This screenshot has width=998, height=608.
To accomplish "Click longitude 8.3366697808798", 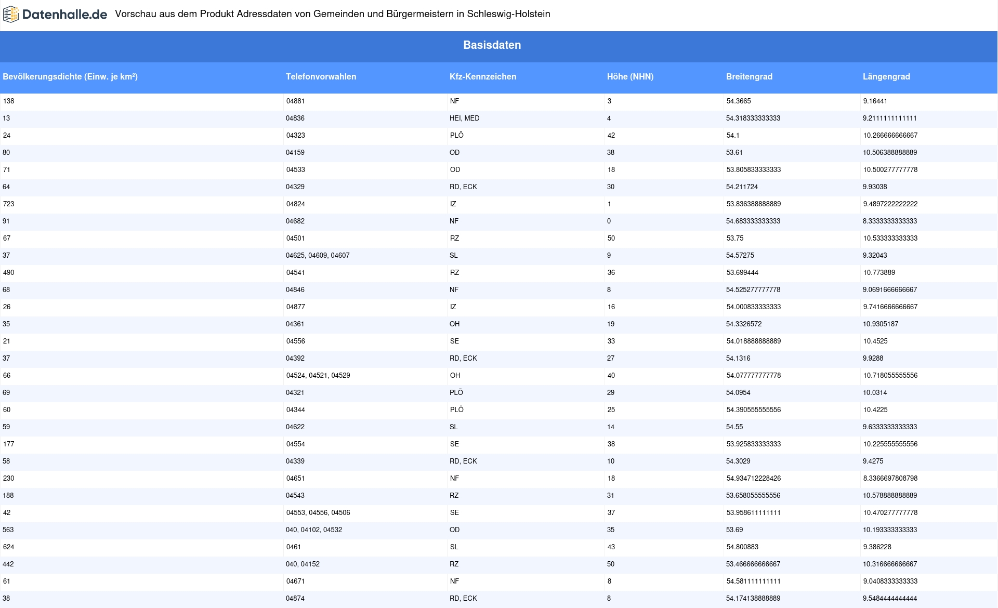I will 890,479.
